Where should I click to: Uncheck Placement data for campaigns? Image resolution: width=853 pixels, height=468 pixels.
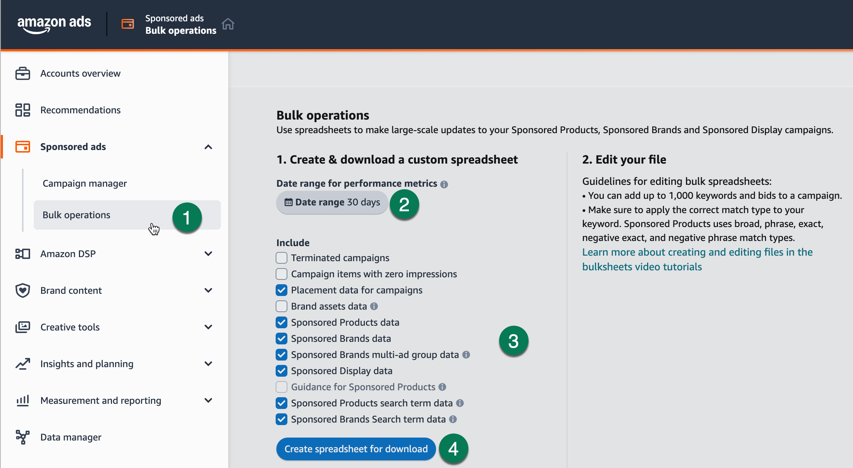281,290
